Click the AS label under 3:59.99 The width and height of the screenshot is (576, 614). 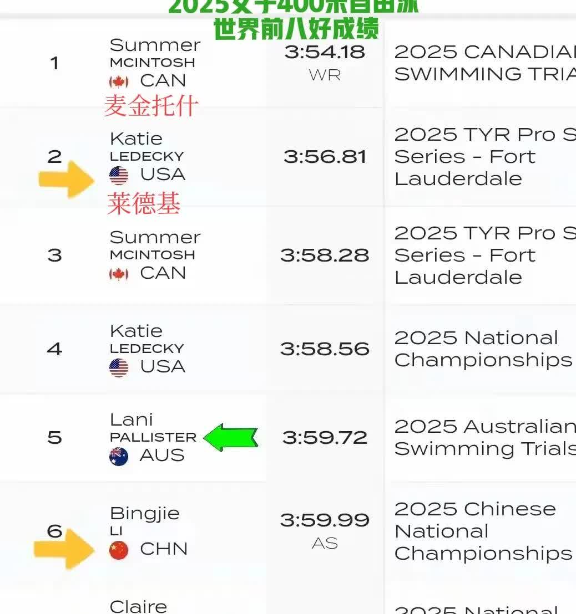[325, 544]
